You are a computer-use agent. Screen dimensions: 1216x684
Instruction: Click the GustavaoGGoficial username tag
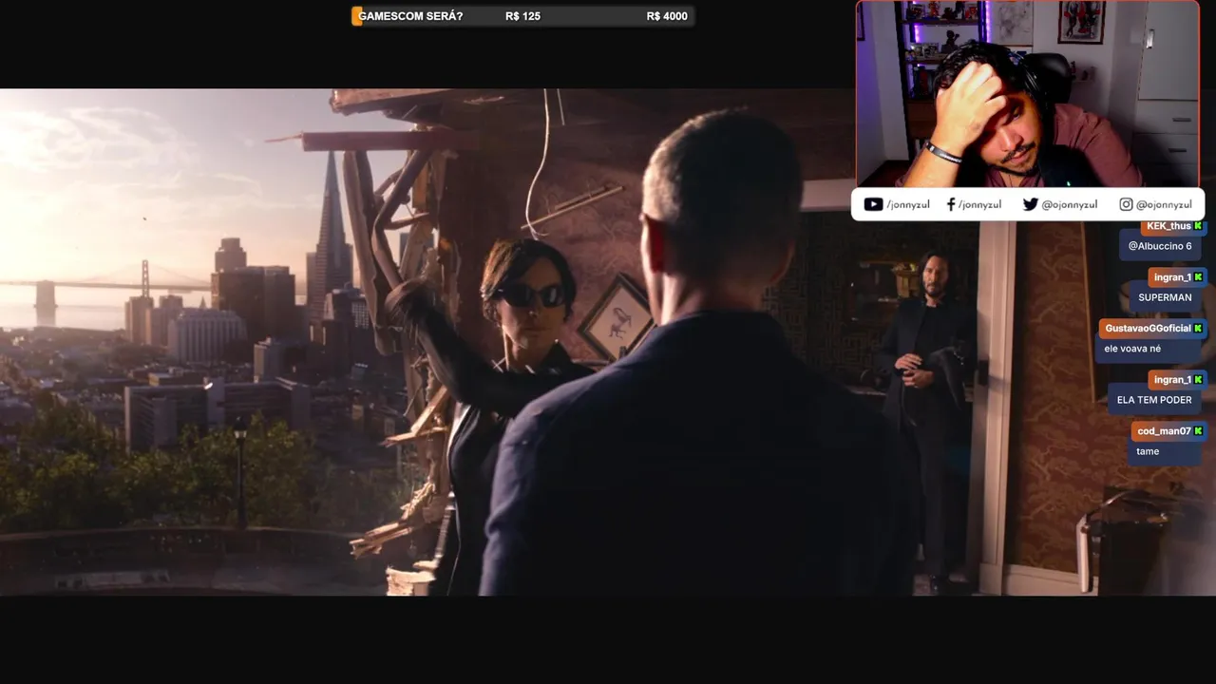tap(1153, 329)
